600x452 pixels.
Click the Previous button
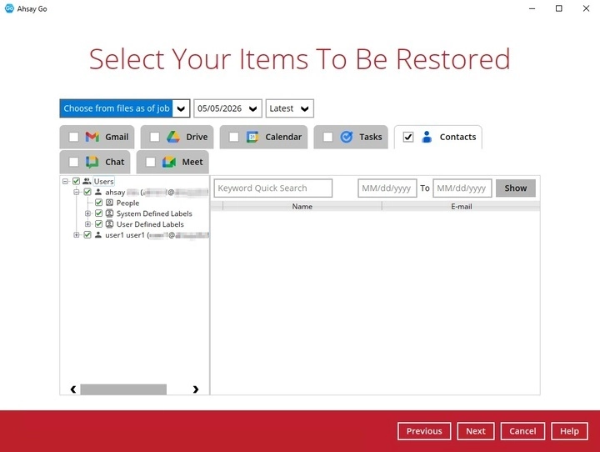424,431
